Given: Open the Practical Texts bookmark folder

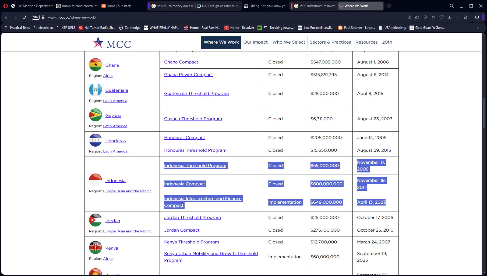Looking at the screenshot, I should point(17,28).
